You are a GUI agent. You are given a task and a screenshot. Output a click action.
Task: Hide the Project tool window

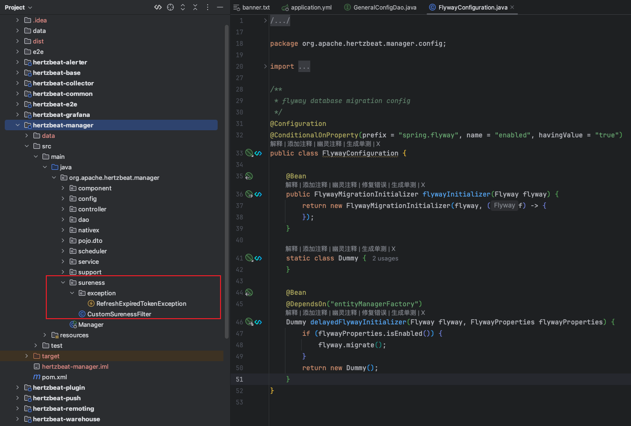220,7
